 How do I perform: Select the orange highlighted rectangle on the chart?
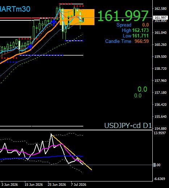point(77,17)
